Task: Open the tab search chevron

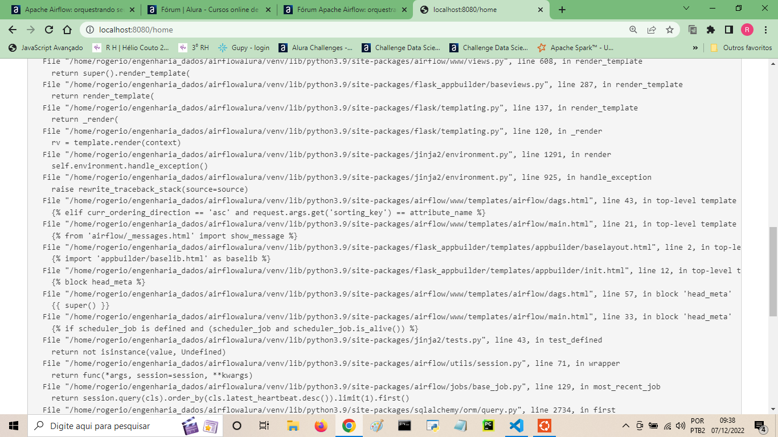Action: [686, 9]
